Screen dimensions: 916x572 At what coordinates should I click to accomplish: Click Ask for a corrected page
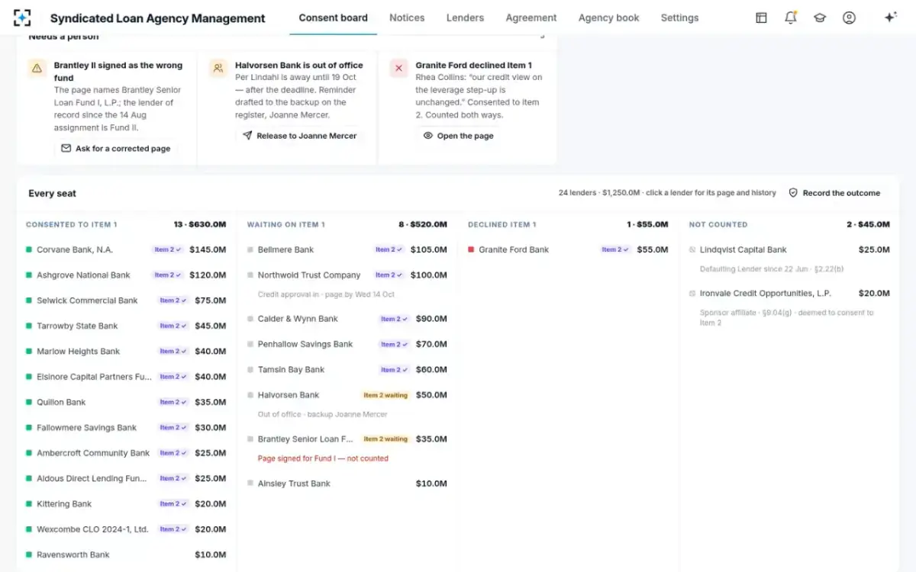point(115,149)
